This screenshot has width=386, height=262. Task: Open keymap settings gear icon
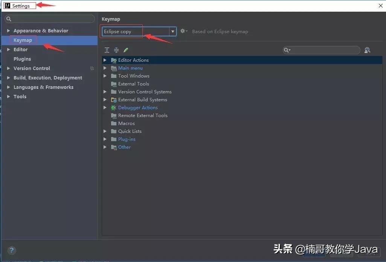coord(183,31)
